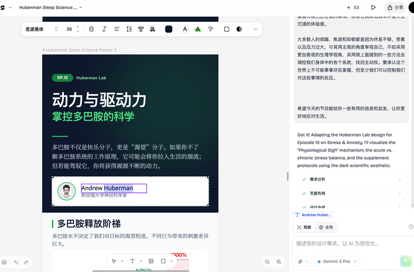Screen dimensions: 414x272
Task: Select the Andrew Huberman avatar image
Action: point(67,191)
